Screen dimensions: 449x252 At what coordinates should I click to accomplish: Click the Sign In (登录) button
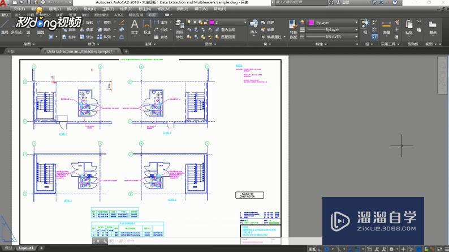pyautogui.click(x=343, y=2)
